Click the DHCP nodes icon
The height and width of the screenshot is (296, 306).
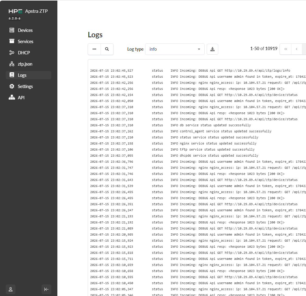coord(12,53)
